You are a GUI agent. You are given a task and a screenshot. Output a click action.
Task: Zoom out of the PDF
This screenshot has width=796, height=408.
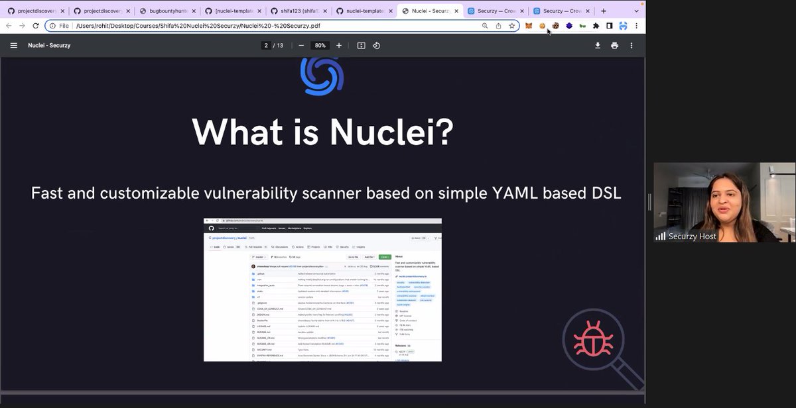click(301, 45)
